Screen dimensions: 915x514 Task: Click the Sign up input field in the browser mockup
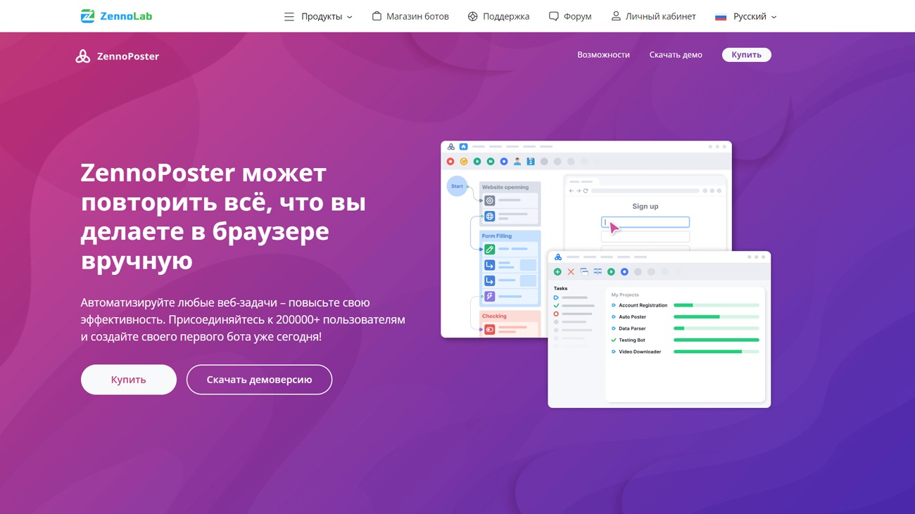point(645,221)
